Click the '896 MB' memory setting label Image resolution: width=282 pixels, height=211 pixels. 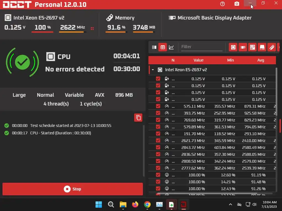(124, 95)
